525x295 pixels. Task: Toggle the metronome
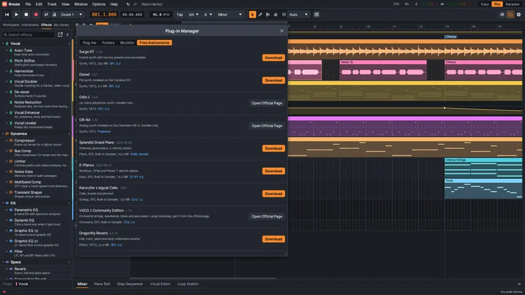(x=54, y=14)
